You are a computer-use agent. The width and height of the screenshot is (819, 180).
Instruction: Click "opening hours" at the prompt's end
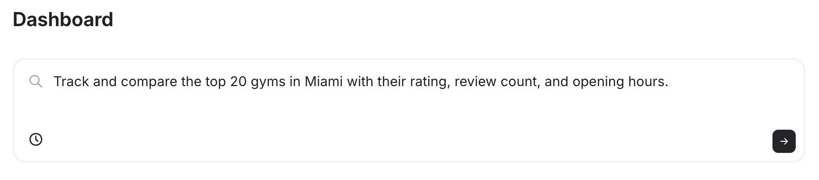tap(620, 82)
